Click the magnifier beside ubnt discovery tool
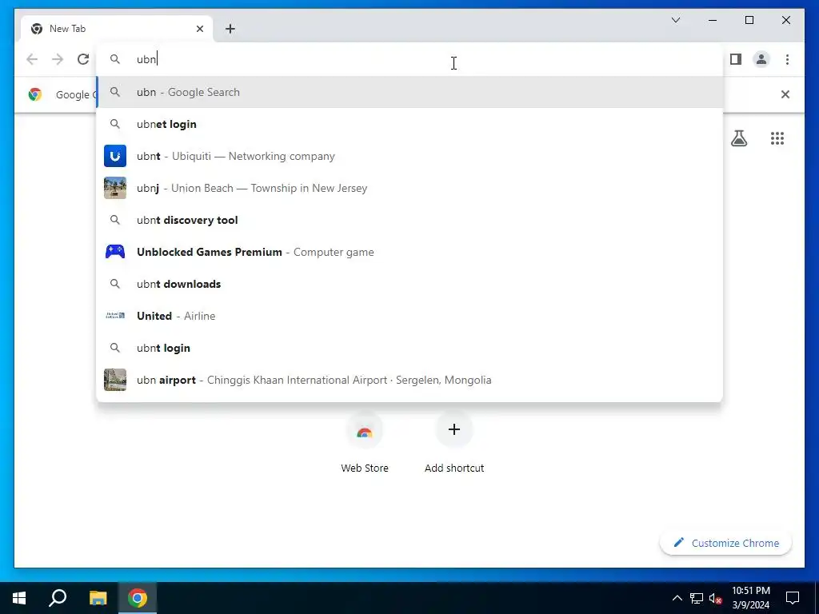Screen dimensions: 819x614 tap(115, 220)
